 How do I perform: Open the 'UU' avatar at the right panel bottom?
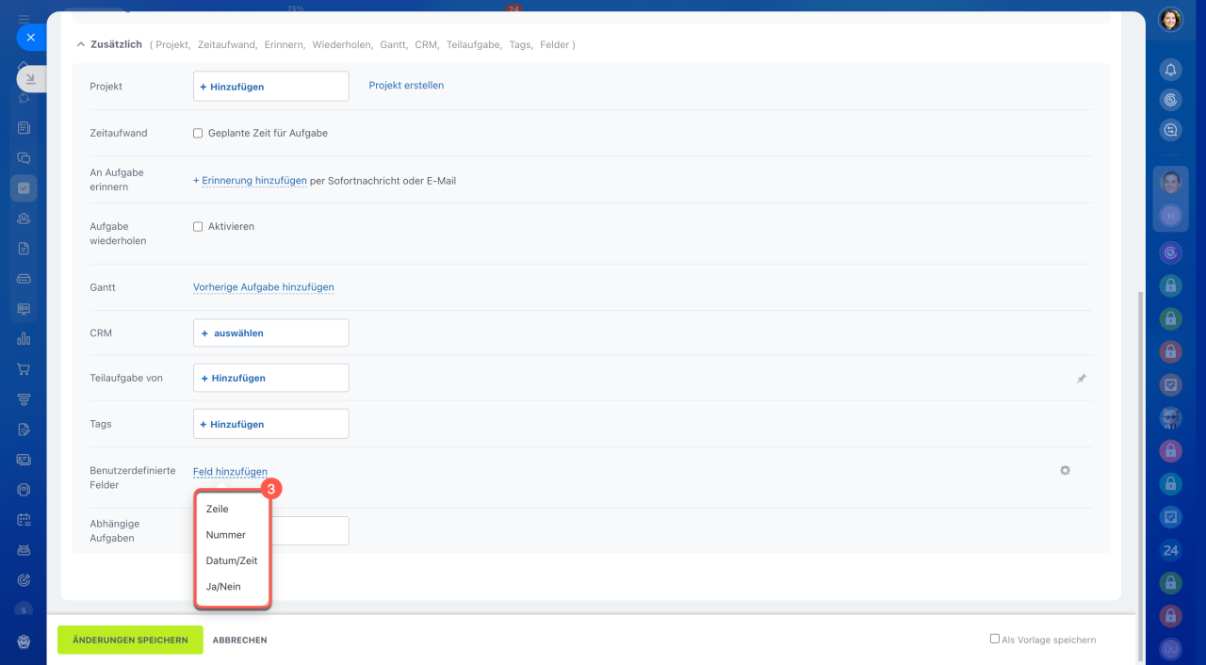point(1170,650)
